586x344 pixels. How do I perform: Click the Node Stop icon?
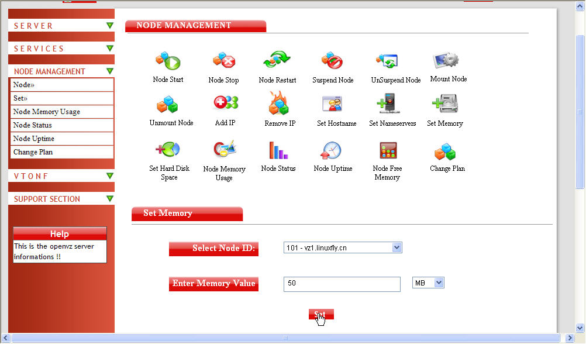(223, 61)
